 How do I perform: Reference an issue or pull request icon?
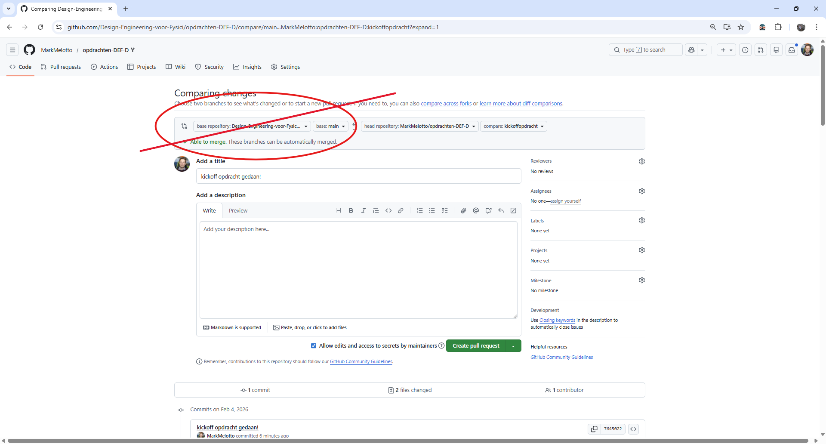[488, 211]
